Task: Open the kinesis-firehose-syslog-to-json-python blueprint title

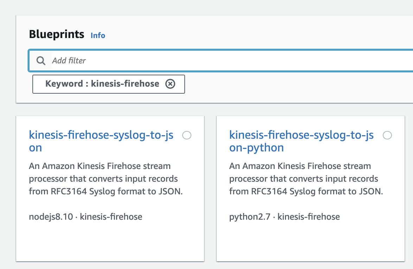Action: (x=301, y=135)
